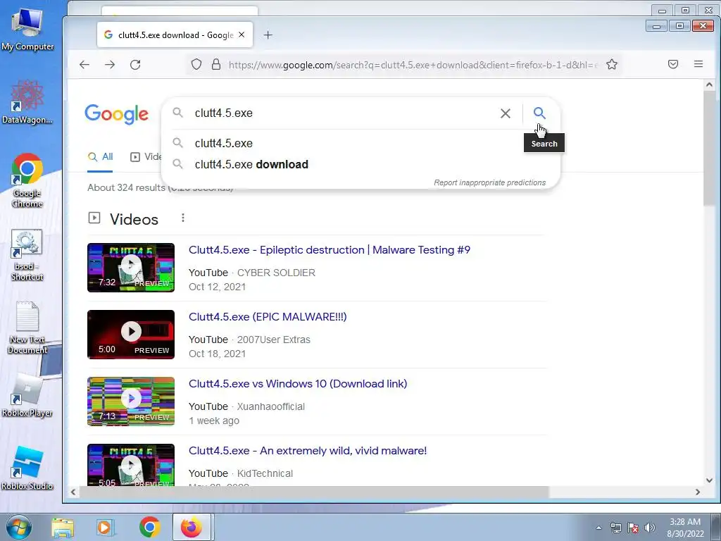The width and height of the screenshot is (721, 541).
Task: Click the padlock site info icon
Action: [215, 64]
